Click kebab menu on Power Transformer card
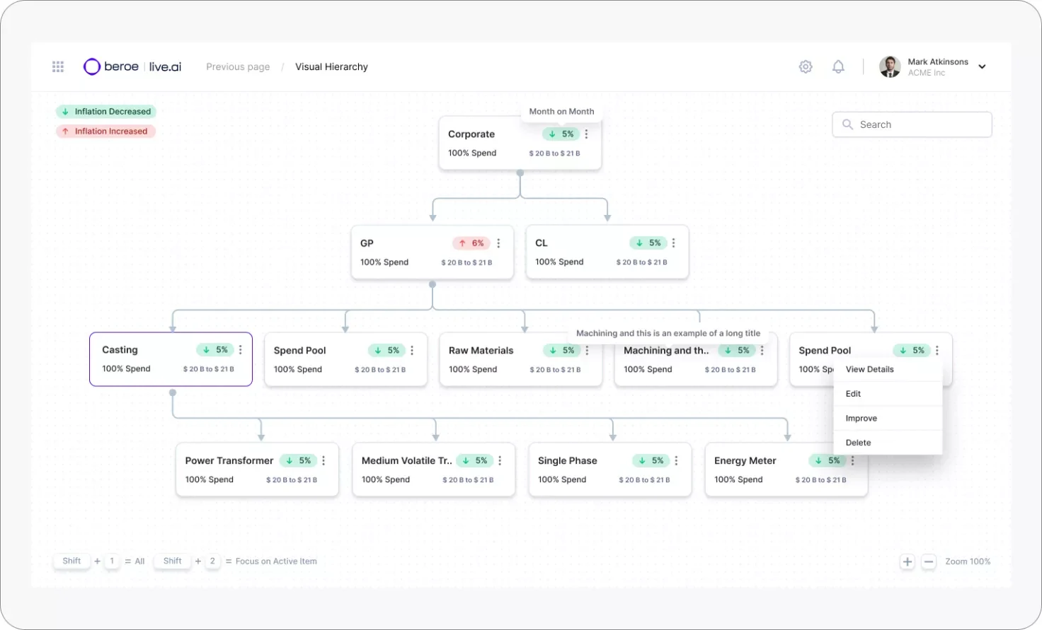This screenshot has height=630, width=1042. (324, 460)
